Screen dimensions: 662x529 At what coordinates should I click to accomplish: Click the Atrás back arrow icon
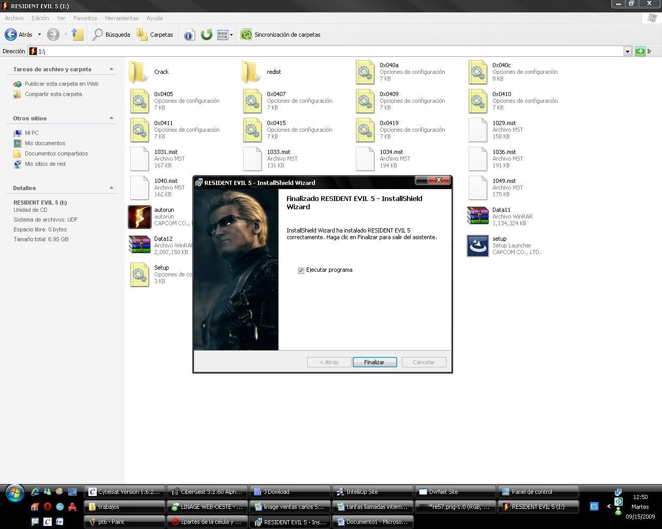(10, 35)
